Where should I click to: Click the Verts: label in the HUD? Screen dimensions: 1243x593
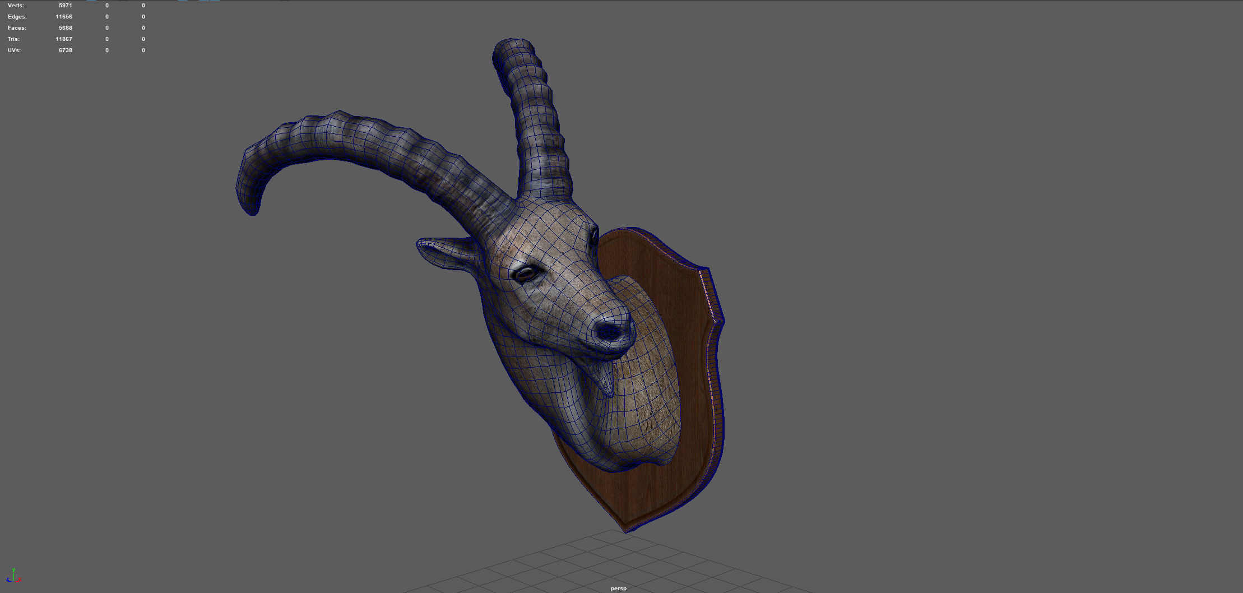tap(16, 6)
